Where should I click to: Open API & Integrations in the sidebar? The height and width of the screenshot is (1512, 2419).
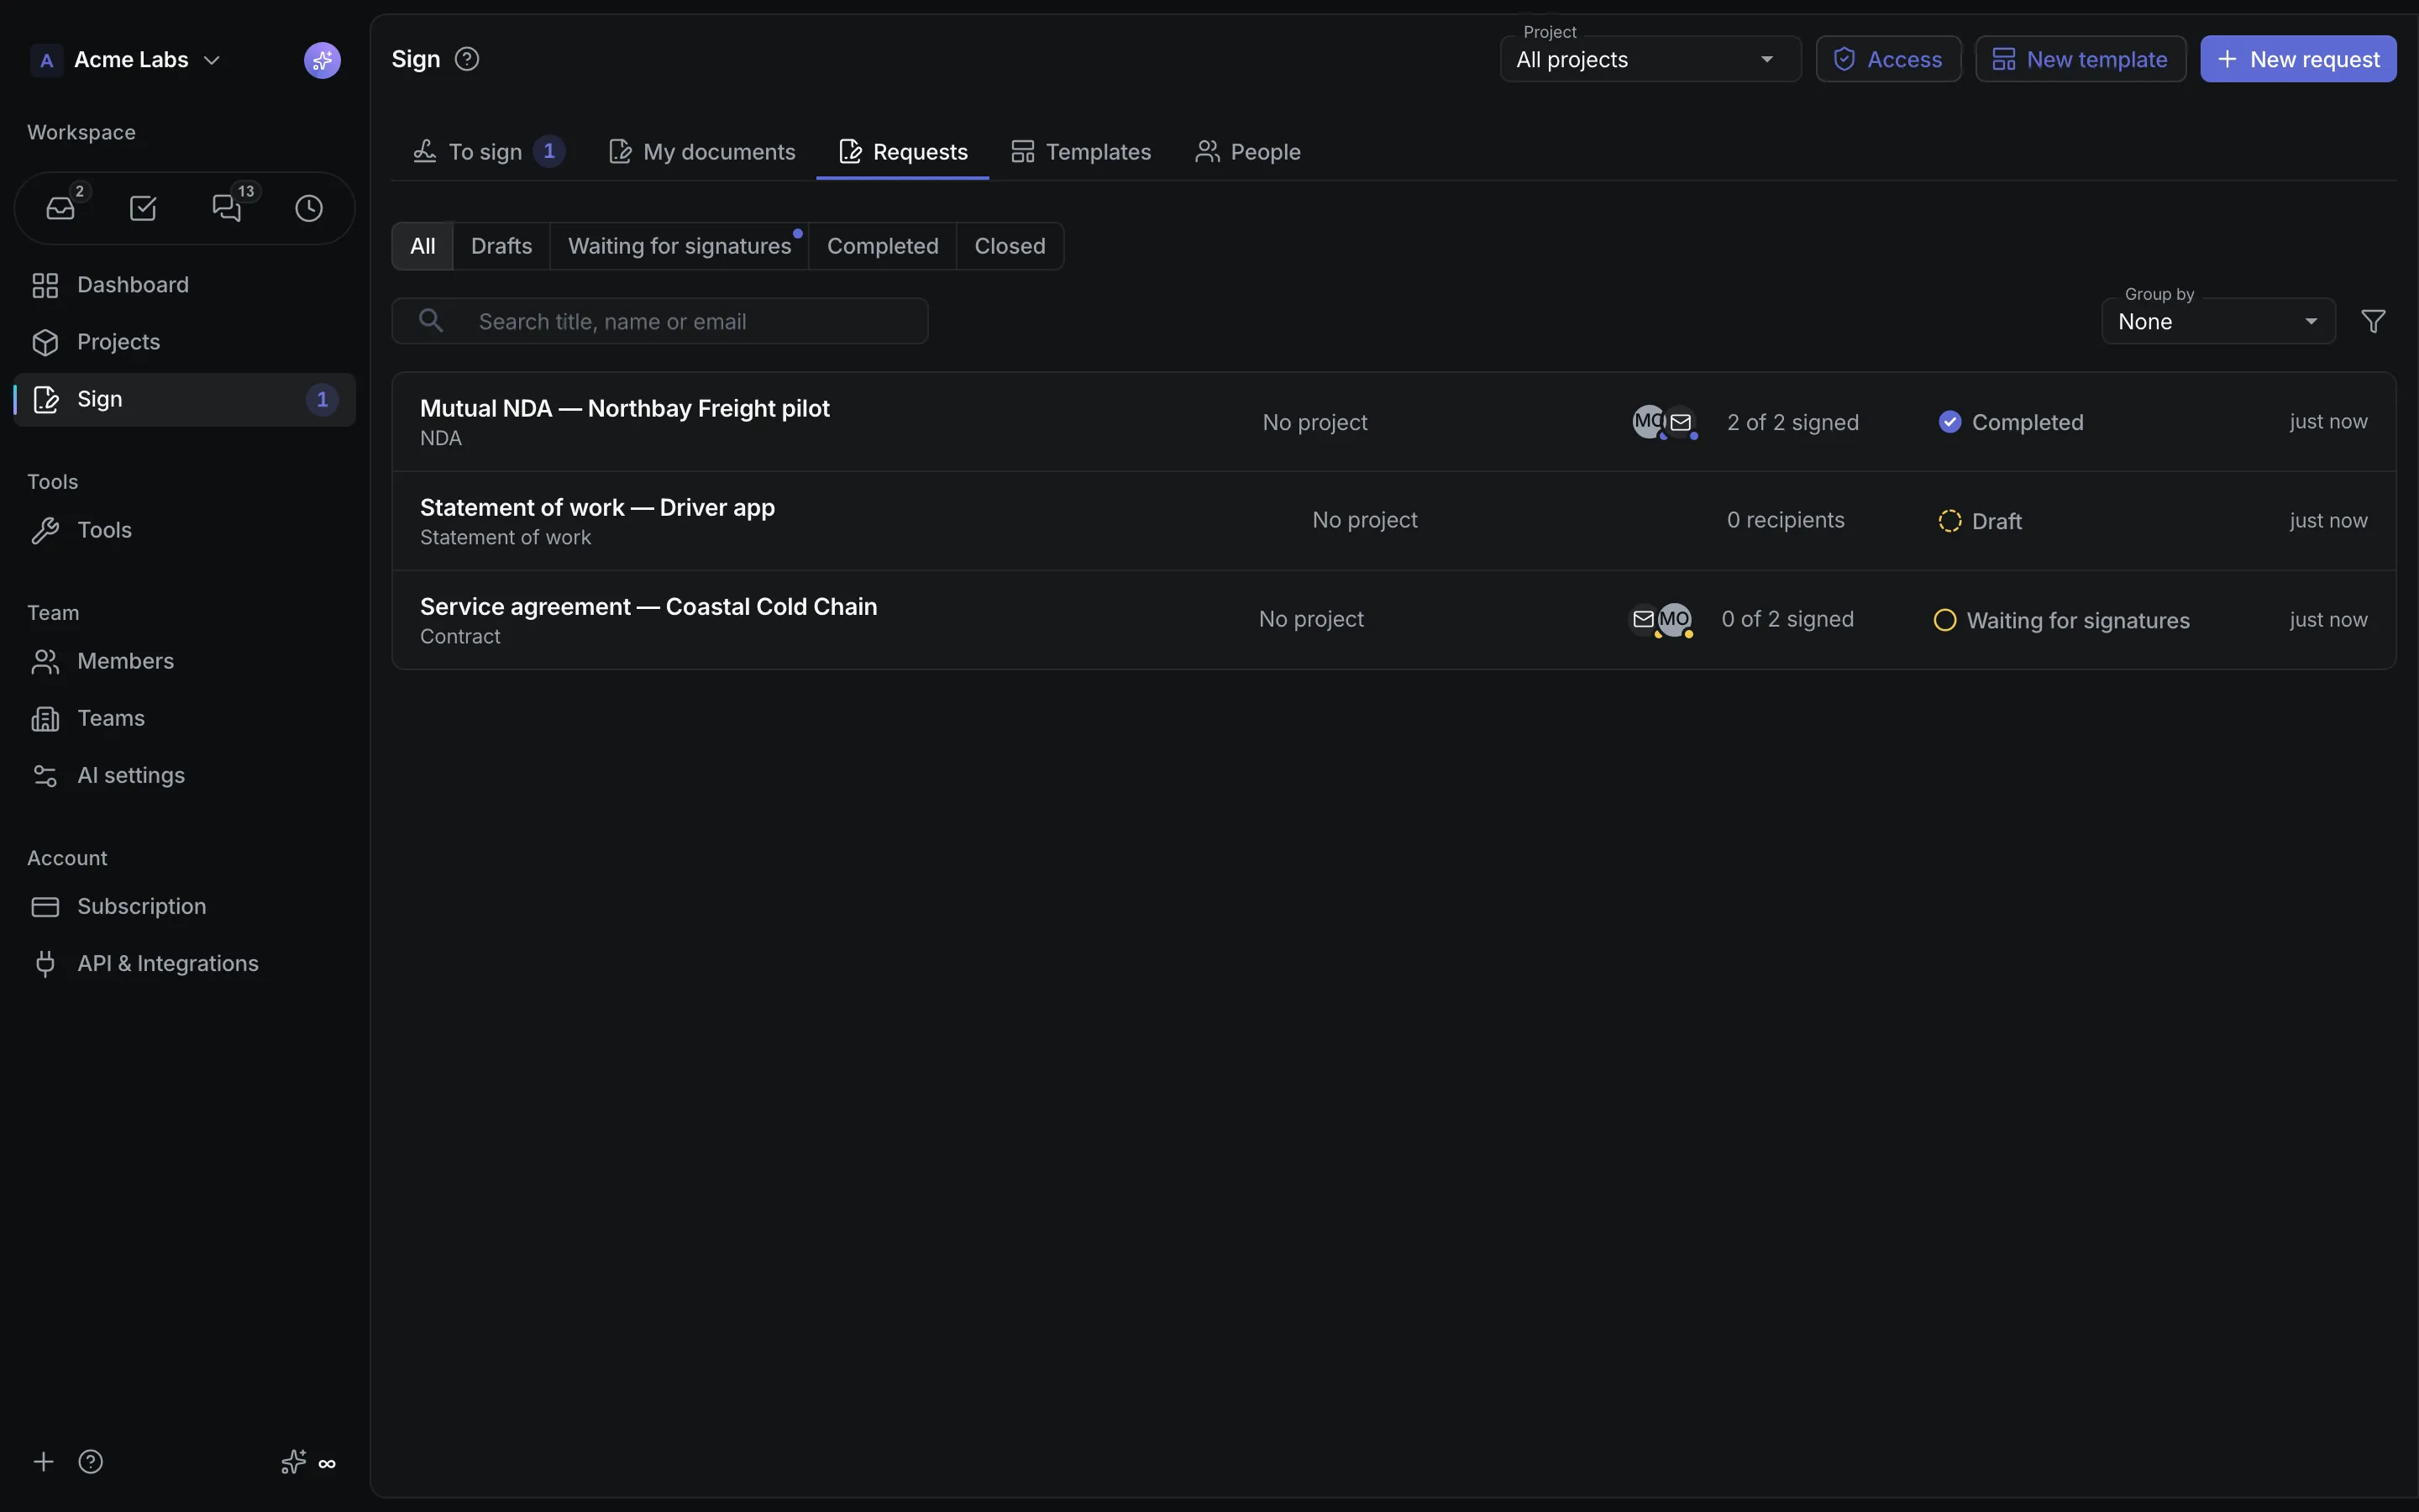(185, 963)
